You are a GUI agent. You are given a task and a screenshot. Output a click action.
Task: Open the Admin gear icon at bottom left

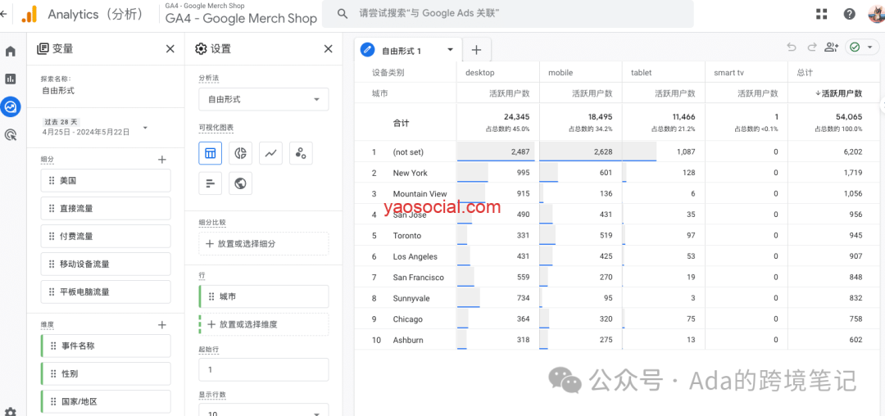[x=10, y=411]
